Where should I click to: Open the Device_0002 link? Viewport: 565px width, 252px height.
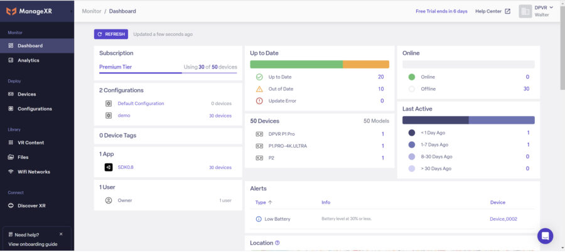[503, 219]
